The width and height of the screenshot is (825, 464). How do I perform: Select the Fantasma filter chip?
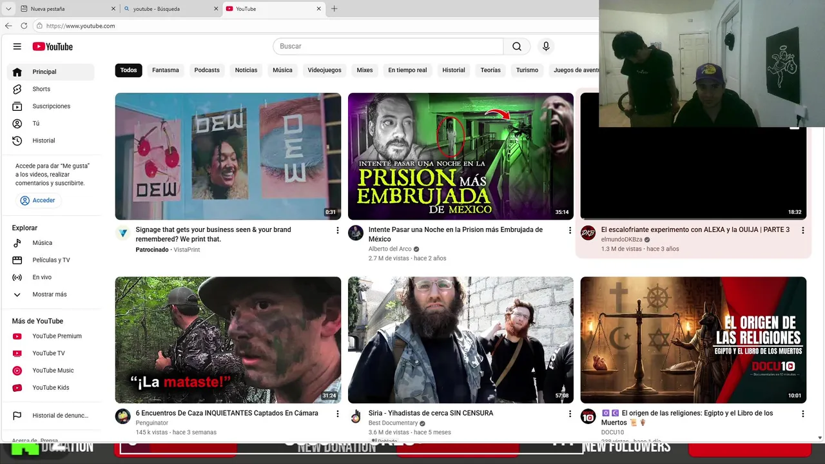click(x=166, y=70)
